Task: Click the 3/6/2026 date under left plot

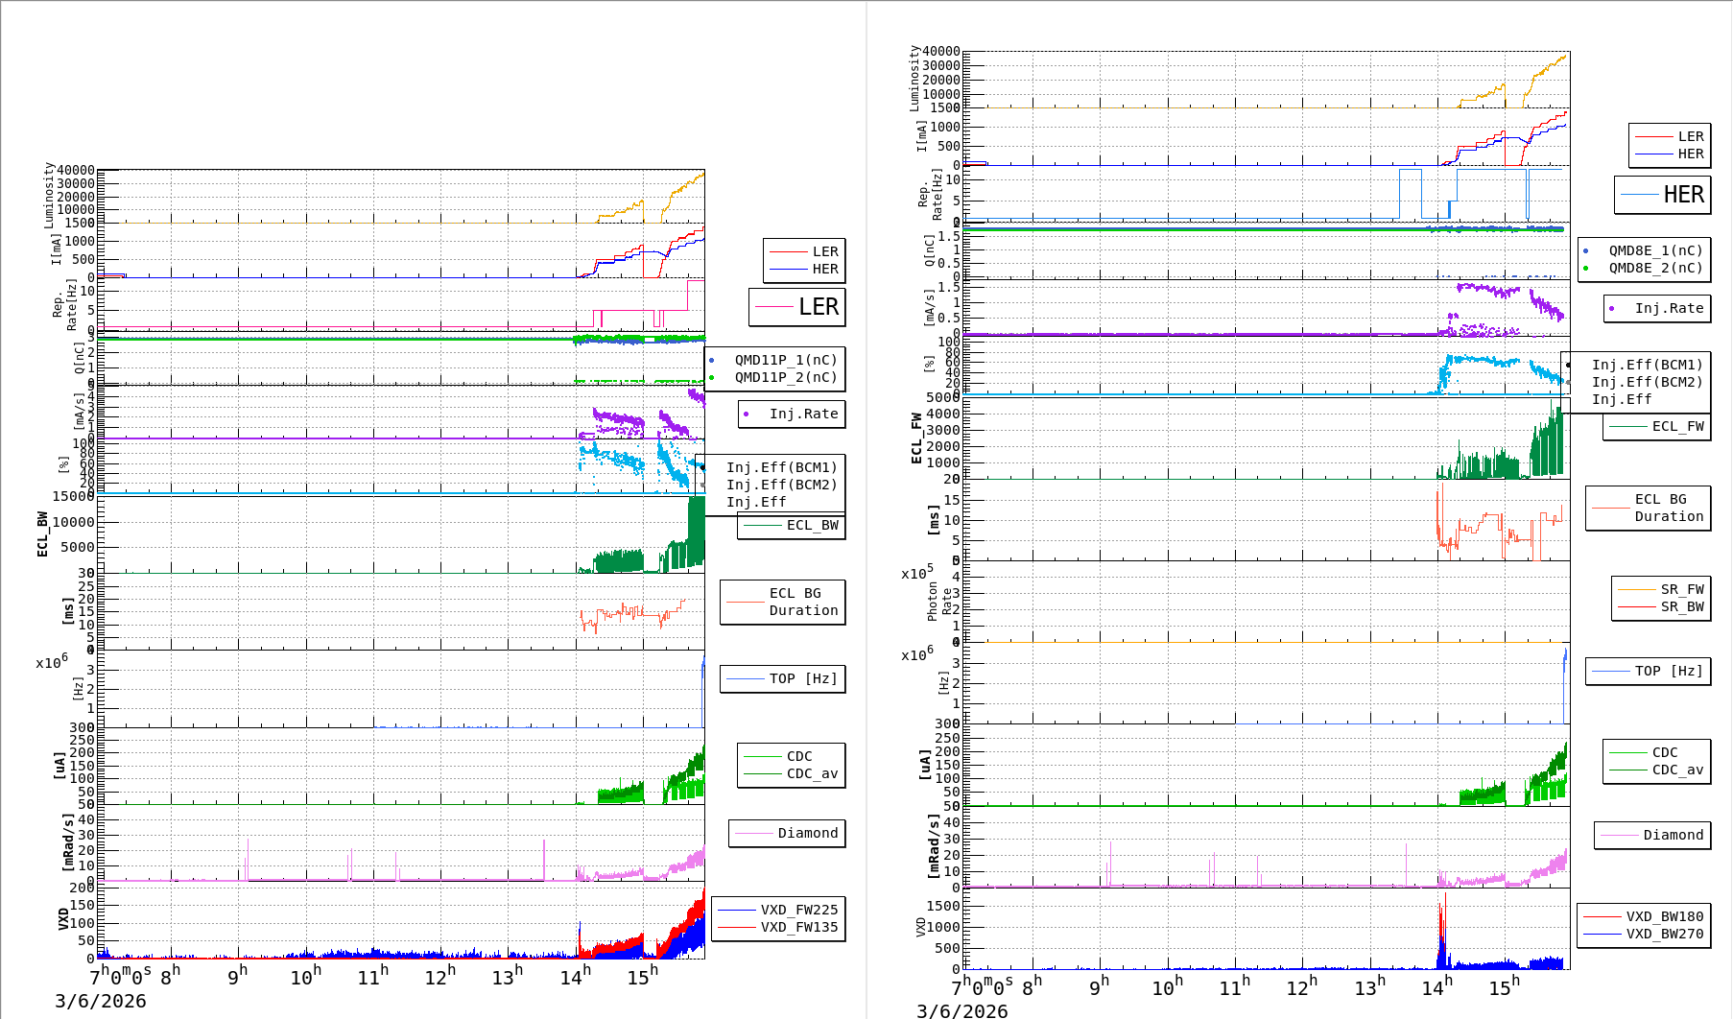Action: (x=101, y=1001)
